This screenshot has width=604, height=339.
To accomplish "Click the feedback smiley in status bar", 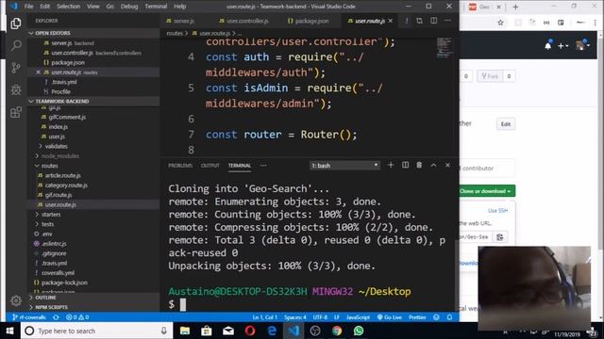I will 436,317.
